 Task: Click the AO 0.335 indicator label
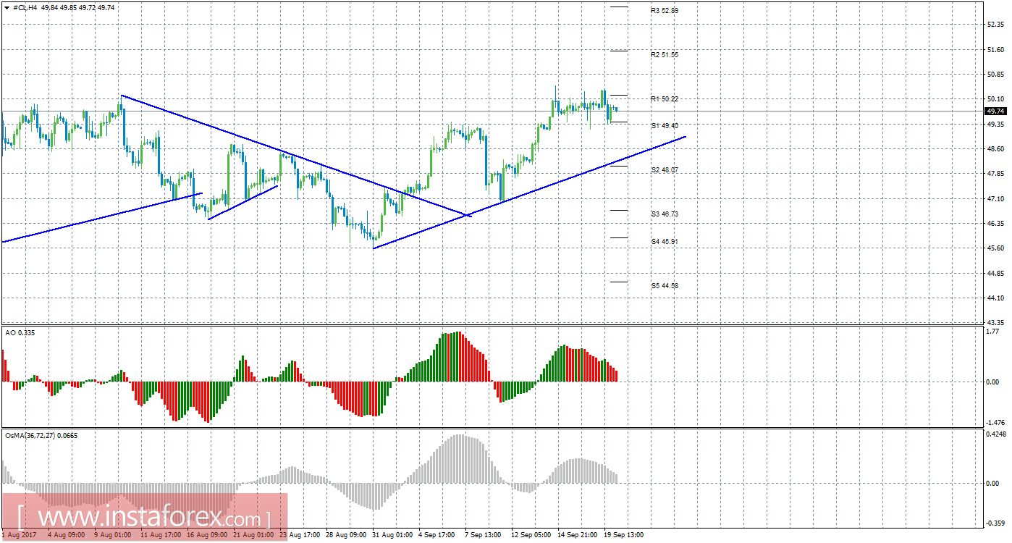(20, 332)
